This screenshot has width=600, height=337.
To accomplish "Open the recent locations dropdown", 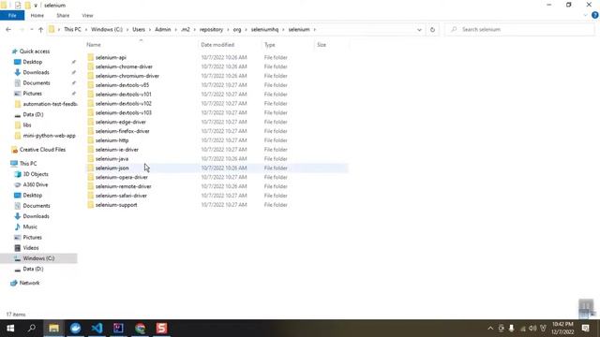I will coord(31,29).
